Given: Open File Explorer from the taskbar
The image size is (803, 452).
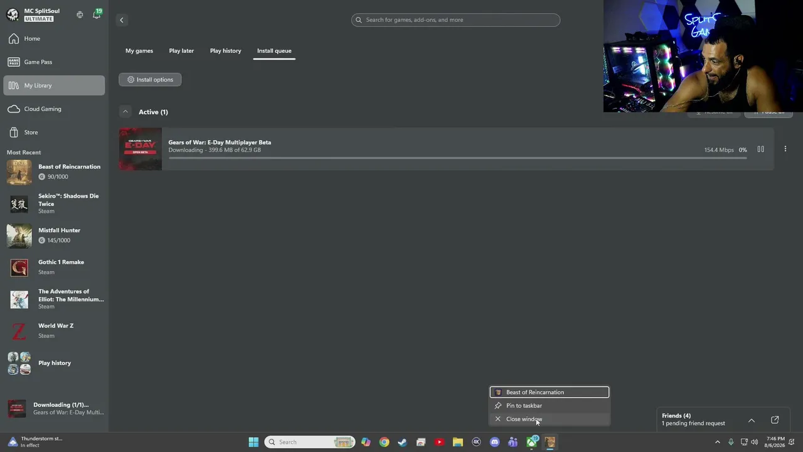Looking at the screenshot, I should (457, 442).
